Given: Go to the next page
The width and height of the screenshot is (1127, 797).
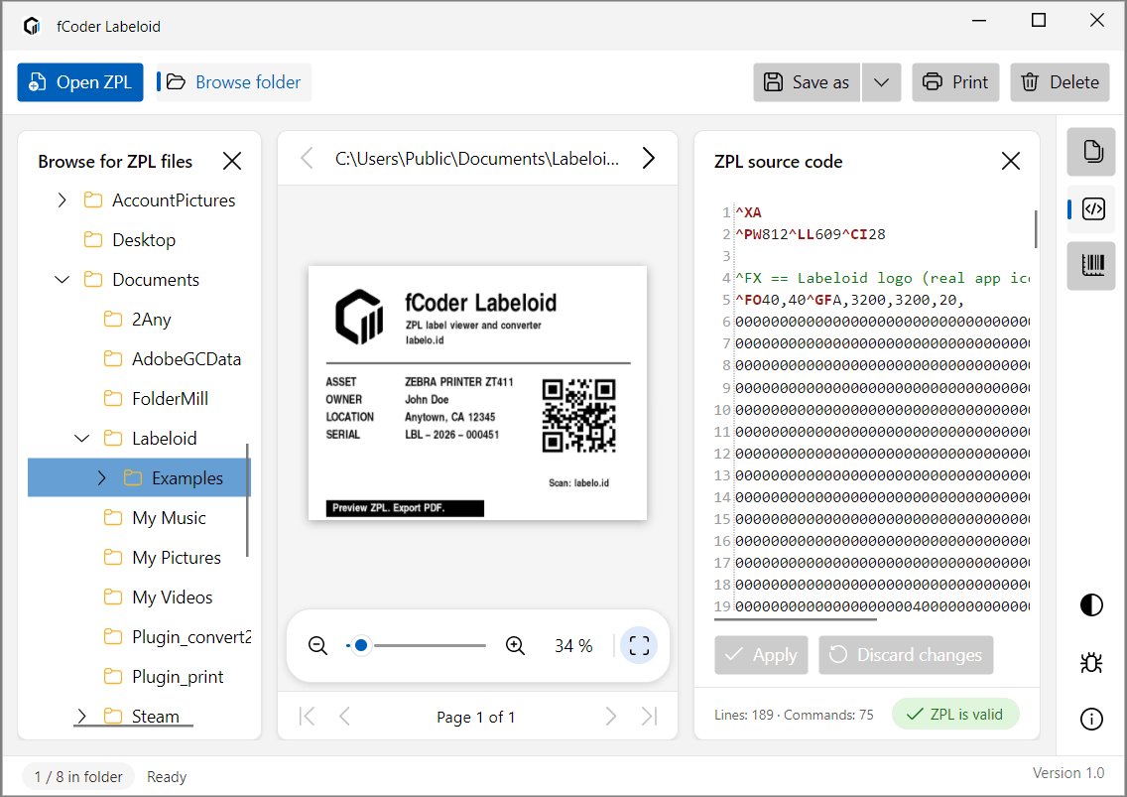Looking at the screenshot, I should (x=611, y=717).
